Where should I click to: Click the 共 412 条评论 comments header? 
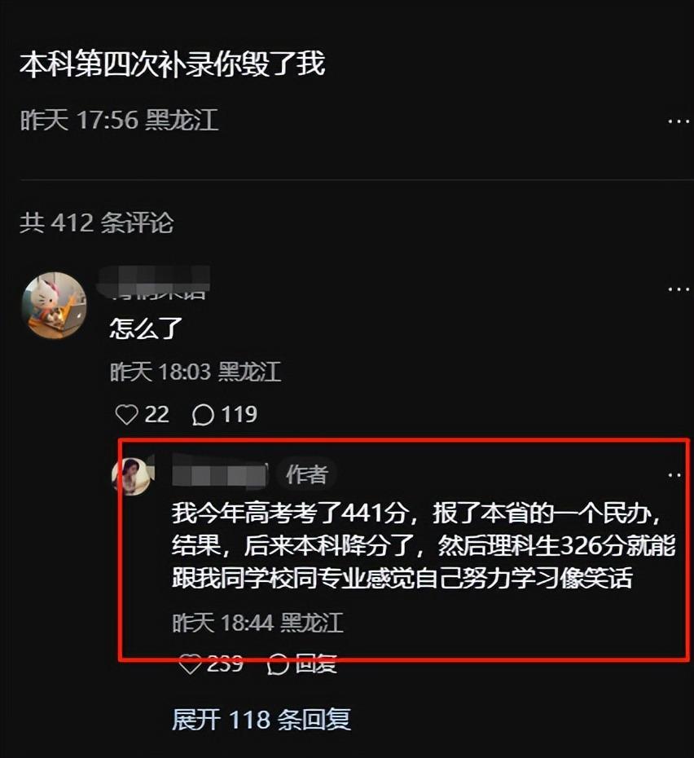tap(97, 223)
